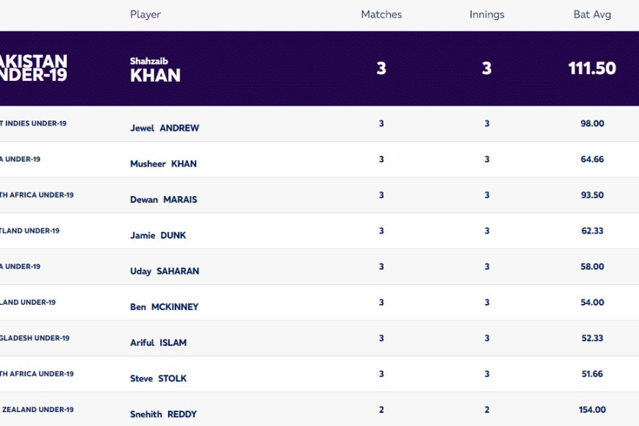Select Musheer Khan's player name
The image size is (639, 426).
[163, 164]
